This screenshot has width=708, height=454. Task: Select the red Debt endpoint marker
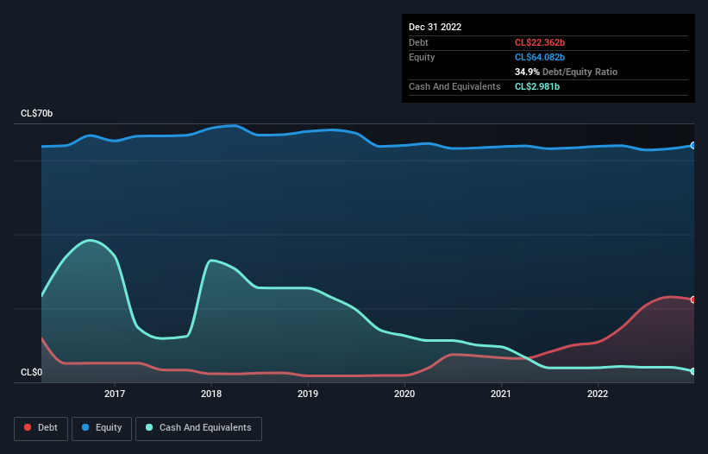point(693,300)
